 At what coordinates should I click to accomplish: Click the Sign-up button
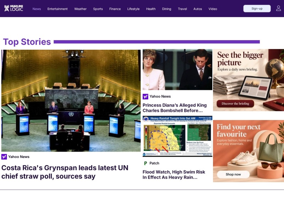(x=257, y=9)
